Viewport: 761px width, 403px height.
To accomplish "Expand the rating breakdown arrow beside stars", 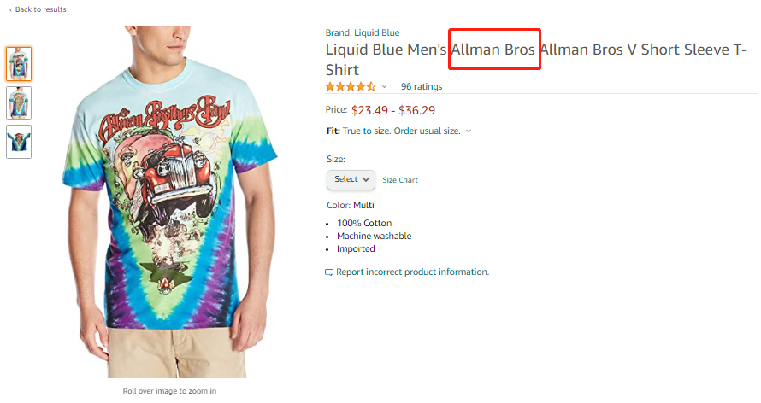I will (385, 87).
